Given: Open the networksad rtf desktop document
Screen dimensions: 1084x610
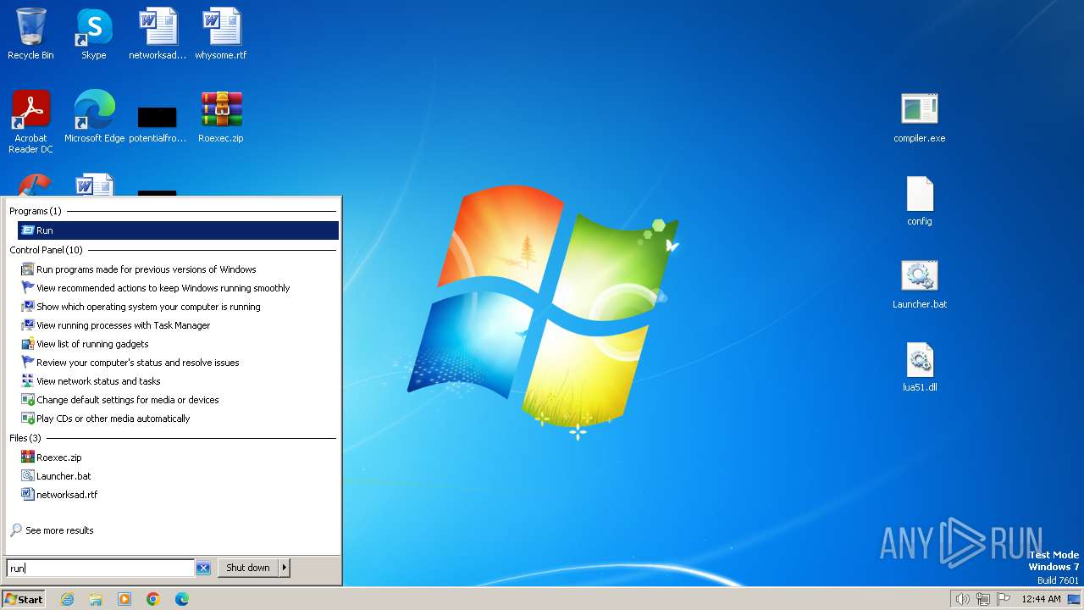Looking at the screenshot, I should 158,34.
